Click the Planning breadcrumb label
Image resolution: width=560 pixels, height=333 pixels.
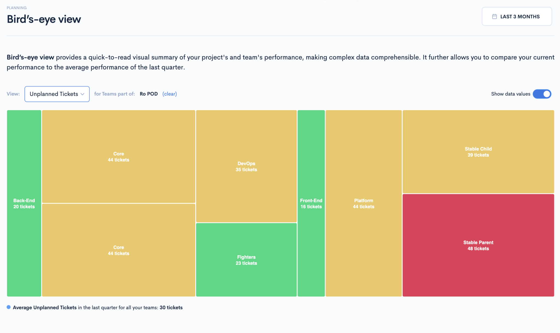coord(17,8)
